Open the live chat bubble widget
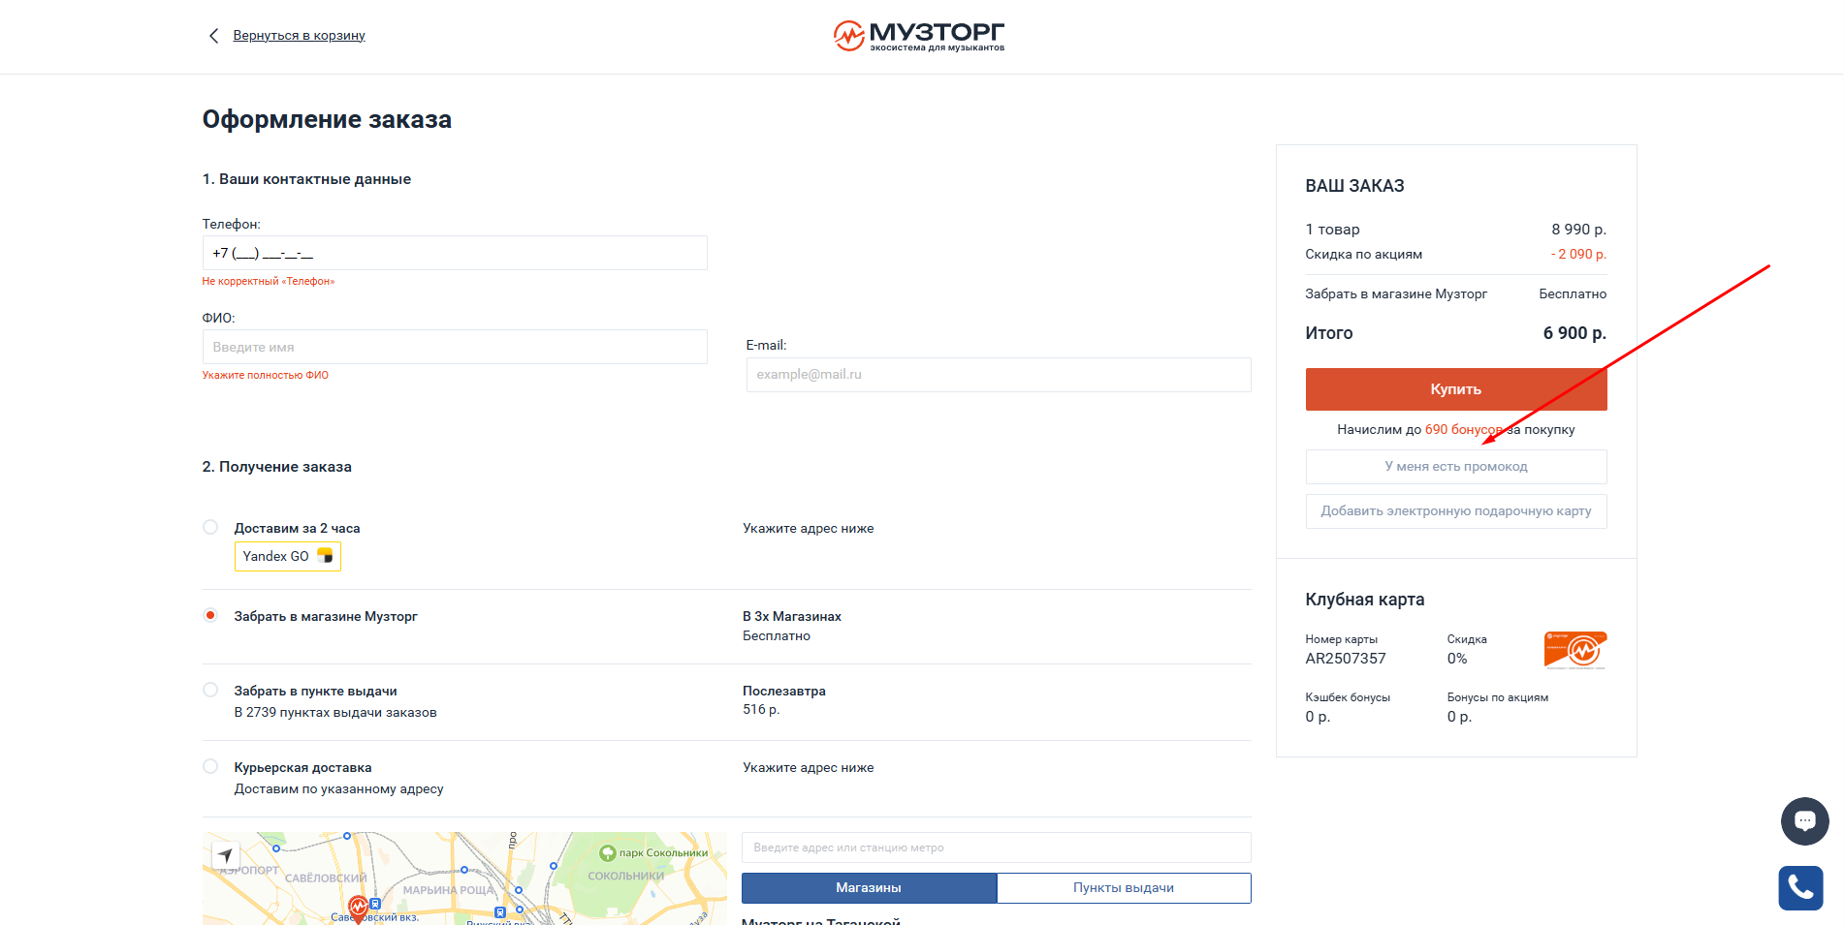This screenshot has height=925, width=1844. 1804,820
